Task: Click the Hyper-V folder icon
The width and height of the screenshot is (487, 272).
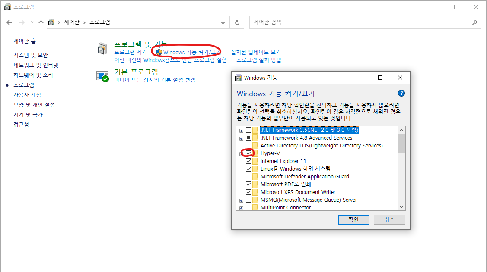Action: click(255, 153)
